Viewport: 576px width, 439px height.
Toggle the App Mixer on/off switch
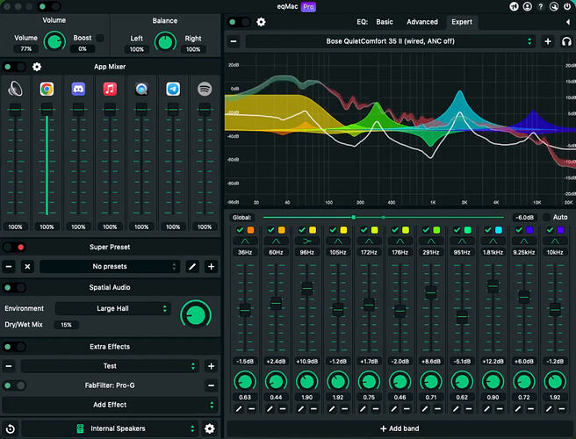tap(14, 67)
